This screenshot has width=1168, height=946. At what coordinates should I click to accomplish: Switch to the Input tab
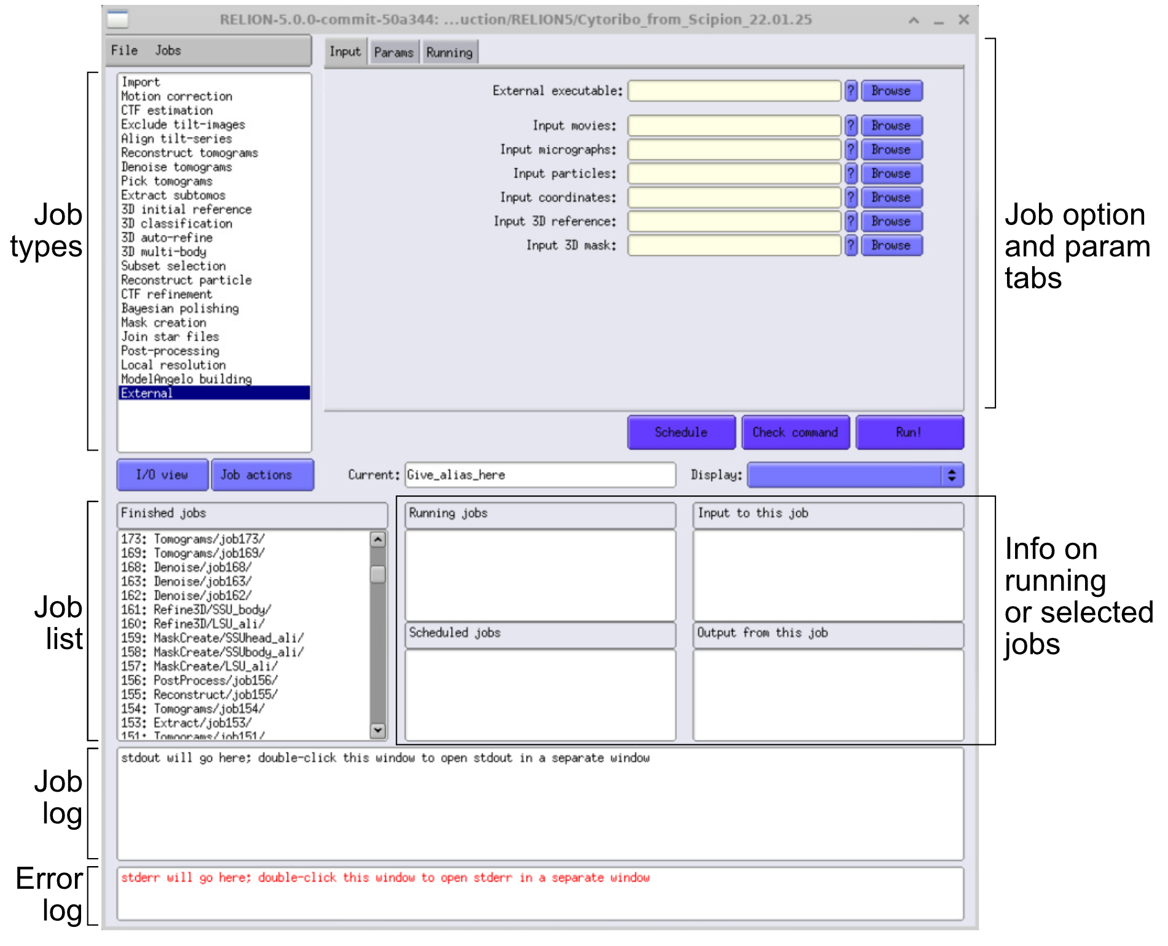(345, 52)
